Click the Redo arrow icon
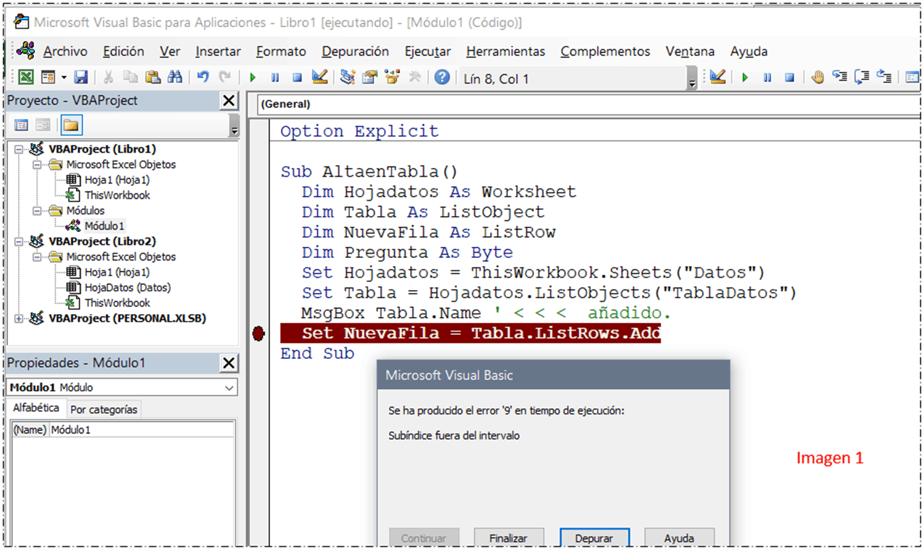The height and width of the screenshot is (548, 923). (x=225, y=77)
